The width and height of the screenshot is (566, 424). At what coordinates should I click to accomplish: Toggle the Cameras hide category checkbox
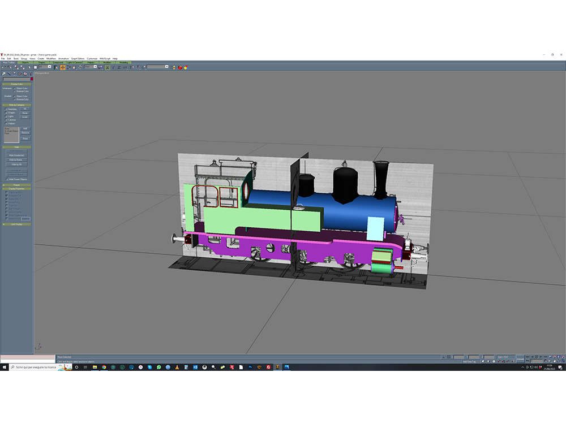point(6,120)
